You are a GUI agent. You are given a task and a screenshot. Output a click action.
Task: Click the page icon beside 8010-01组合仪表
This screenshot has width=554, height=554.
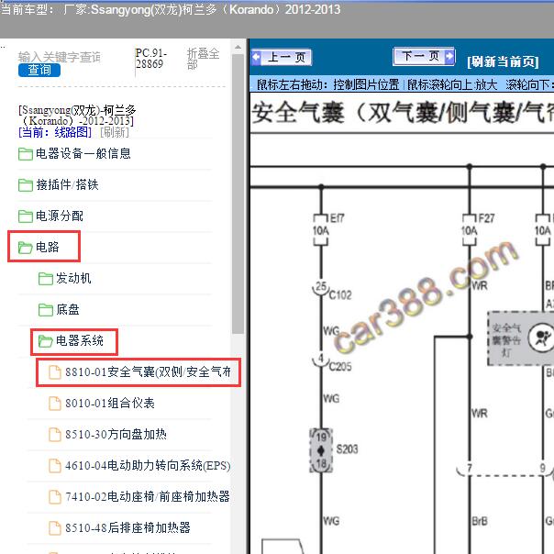(55, 404)
